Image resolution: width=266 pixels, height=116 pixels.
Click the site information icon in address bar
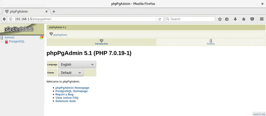click(x=10, y=19)
